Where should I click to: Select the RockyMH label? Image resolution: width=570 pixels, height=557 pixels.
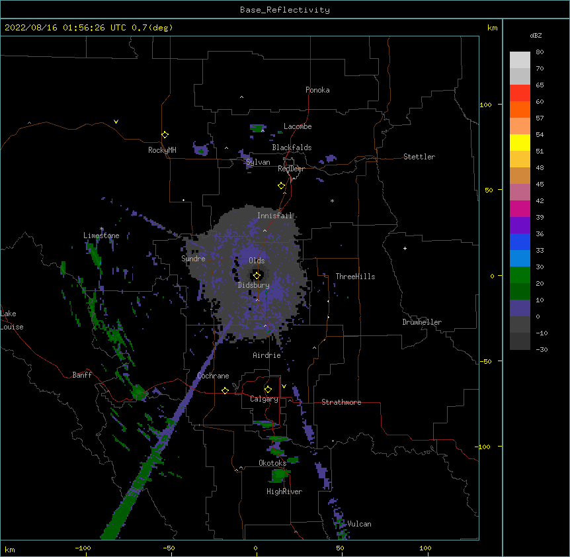pos(162,150)
